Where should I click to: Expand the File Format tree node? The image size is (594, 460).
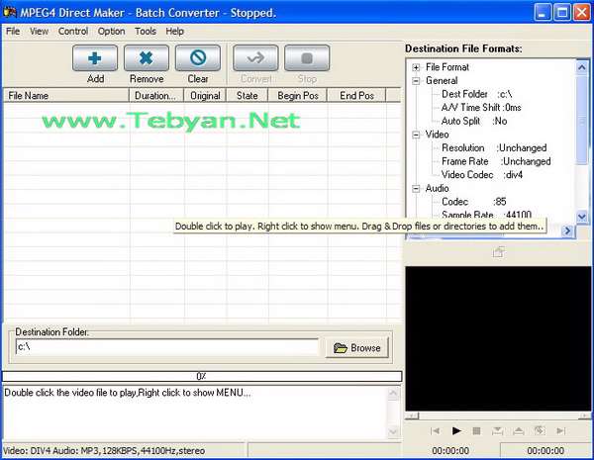pyautogui.click(x=416, y=67)
